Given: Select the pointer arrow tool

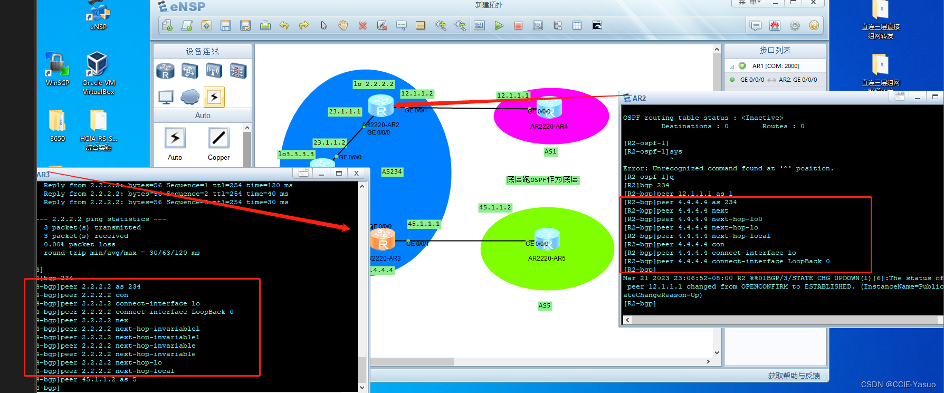Looking at the screenshot, I should (x=323, y=25).
